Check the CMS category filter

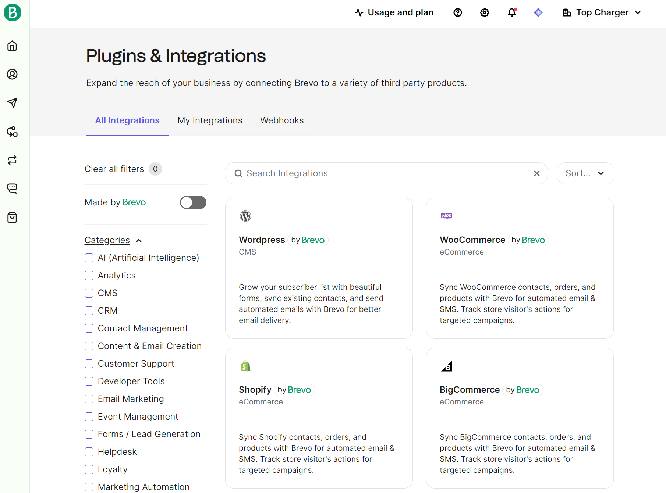[89, 293]
